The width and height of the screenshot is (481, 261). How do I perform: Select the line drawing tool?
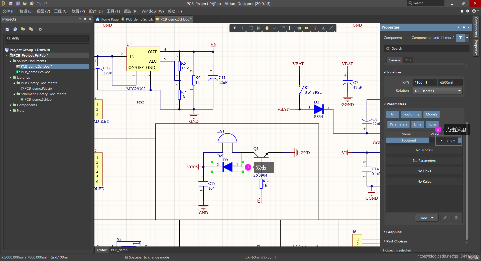(331, 28)
